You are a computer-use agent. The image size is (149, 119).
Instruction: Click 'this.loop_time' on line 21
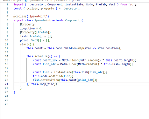click(x=43, y=84)
